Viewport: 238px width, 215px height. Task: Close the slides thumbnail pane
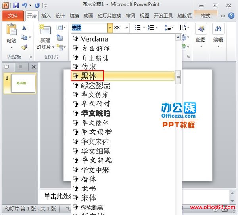34,67
